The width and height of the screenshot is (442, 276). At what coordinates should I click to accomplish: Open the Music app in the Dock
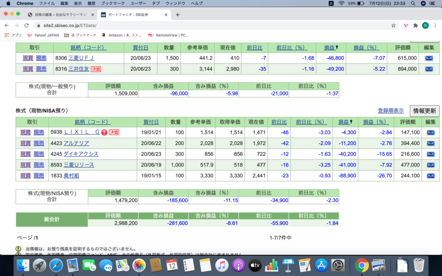coord(222,265)
